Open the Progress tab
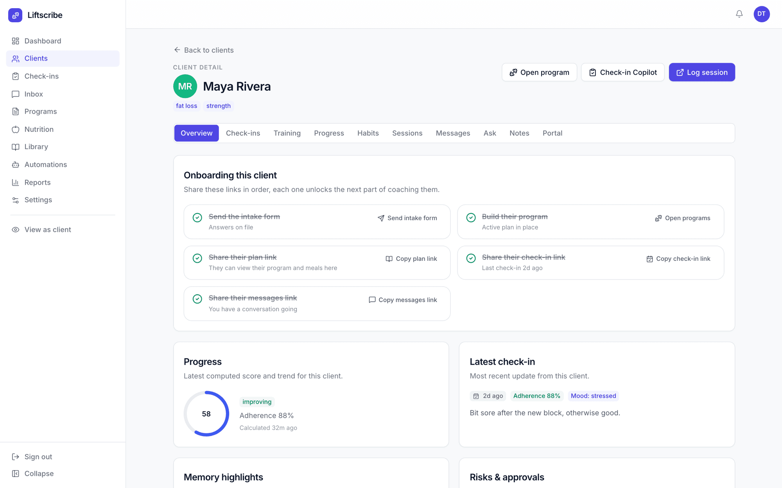 [x=329, y=133]
